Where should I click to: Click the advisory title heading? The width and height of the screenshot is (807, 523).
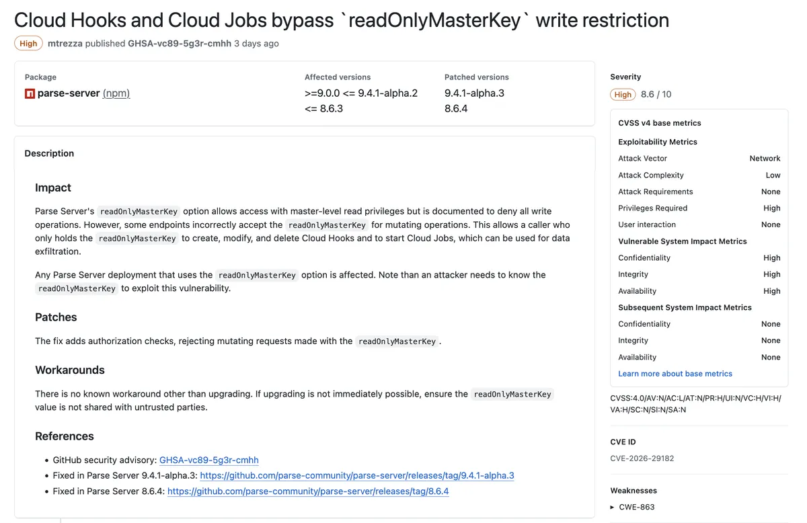pos(342,20)
